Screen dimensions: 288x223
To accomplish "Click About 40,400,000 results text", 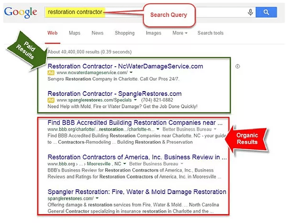I will (x=90, y=52).
